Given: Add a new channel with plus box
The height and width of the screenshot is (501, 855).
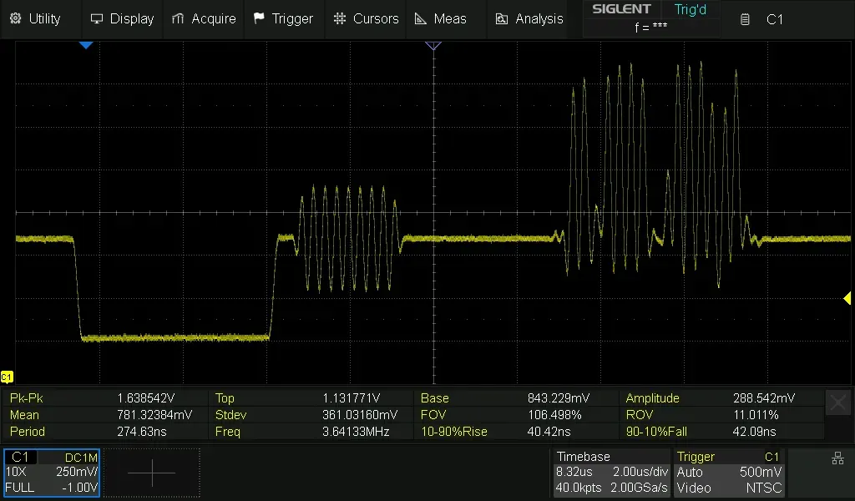Looking at the screenshot, I should 152,473.
